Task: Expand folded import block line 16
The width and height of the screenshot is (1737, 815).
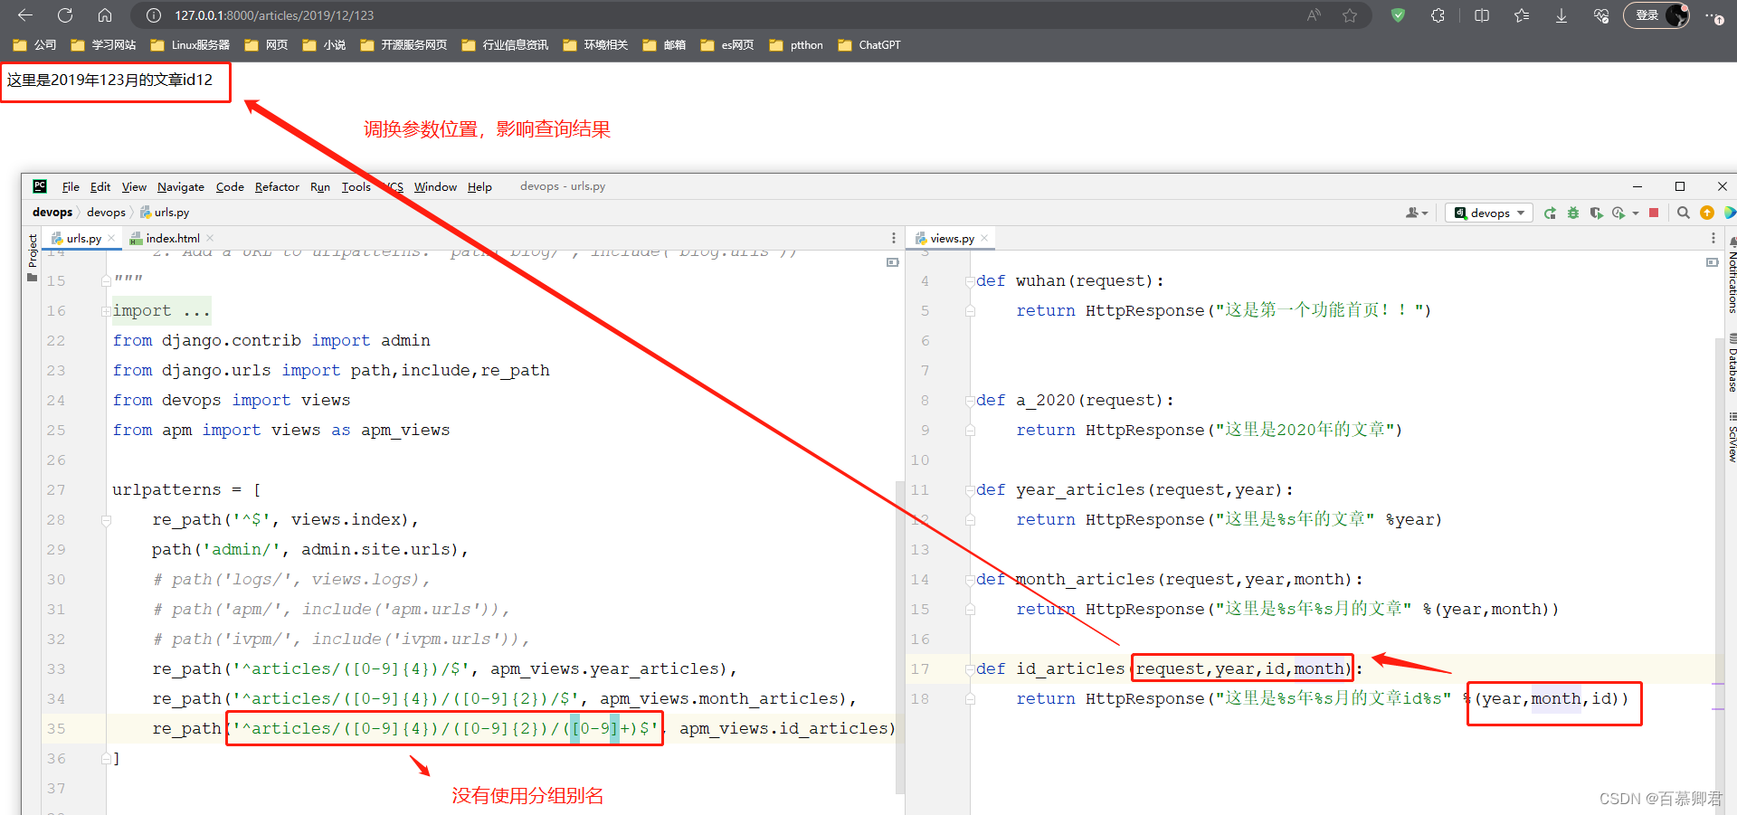Action: [x=106, y=311]
